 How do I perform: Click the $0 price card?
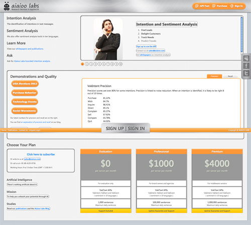[x=106, y=167]
